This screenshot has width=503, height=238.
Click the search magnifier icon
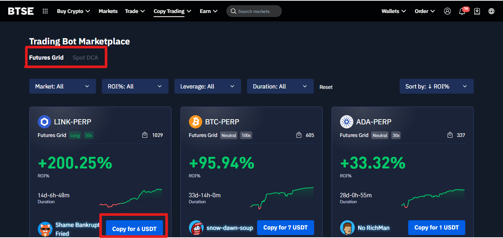coord(233,11)
